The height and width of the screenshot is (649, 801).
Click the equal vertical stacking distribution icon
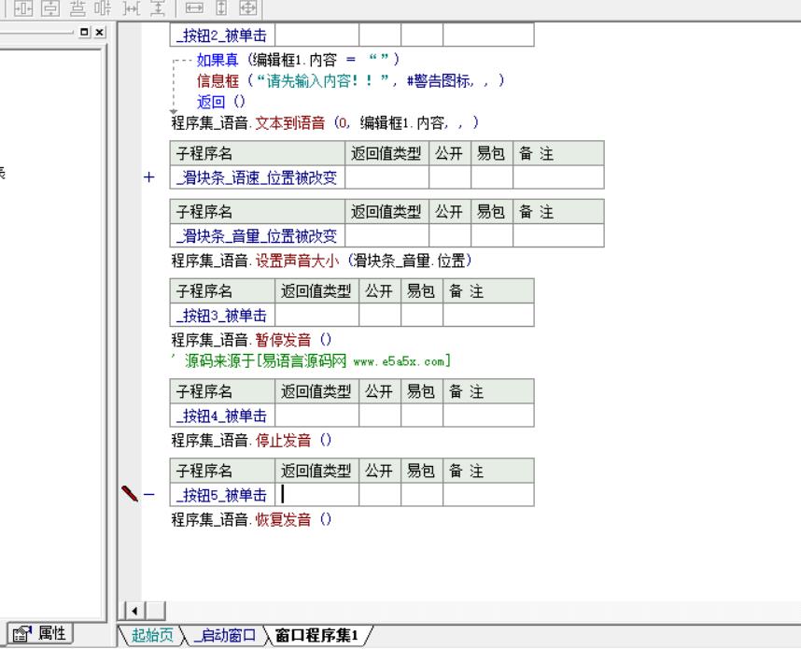click(x=77, y=7)
